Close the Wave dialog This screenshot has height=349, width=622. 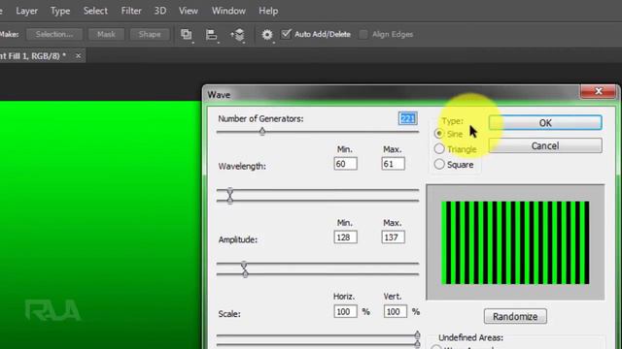599,91
